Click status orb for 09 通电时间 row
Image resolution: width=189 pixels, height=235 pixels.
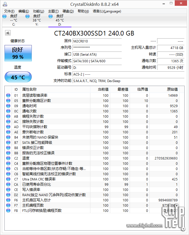point(8,106)
